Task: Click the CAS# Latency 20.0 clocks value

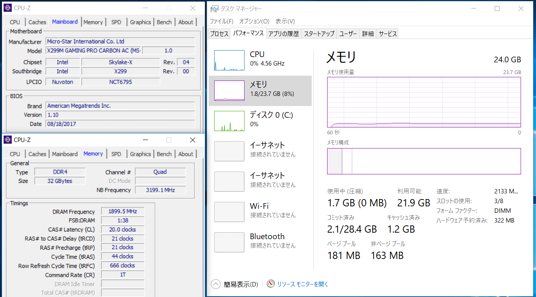Action: (x=123, y=229)
